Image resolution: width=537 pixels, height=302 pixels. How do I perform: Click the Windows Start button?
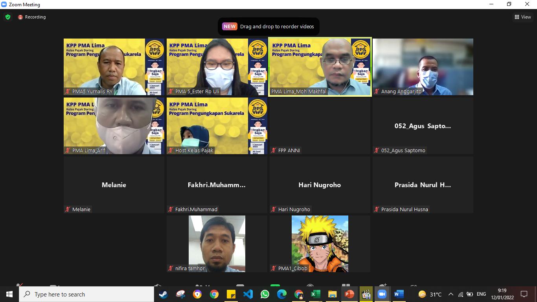click(x=9, y=294)
